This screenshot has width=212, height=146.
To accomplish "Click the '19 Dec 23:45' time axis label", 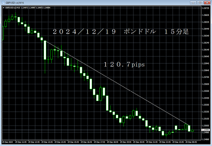I will (178, 142).
